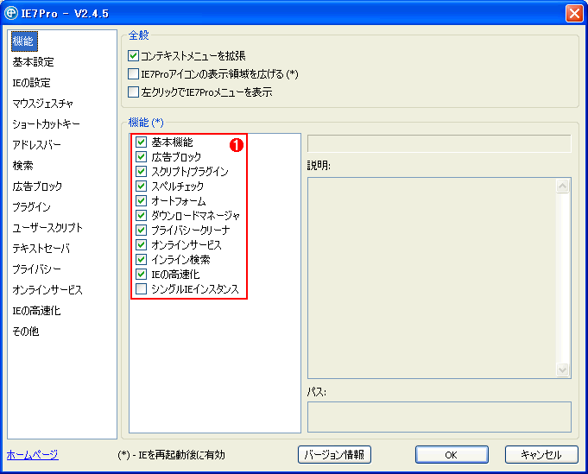
Task: Click the キャンセル button
Action: click(x=541, y=454)
